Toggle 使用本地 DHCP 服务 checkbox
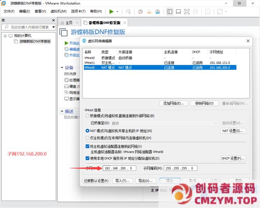The height and width of the screenshot is (208, 260). [87, 158]
